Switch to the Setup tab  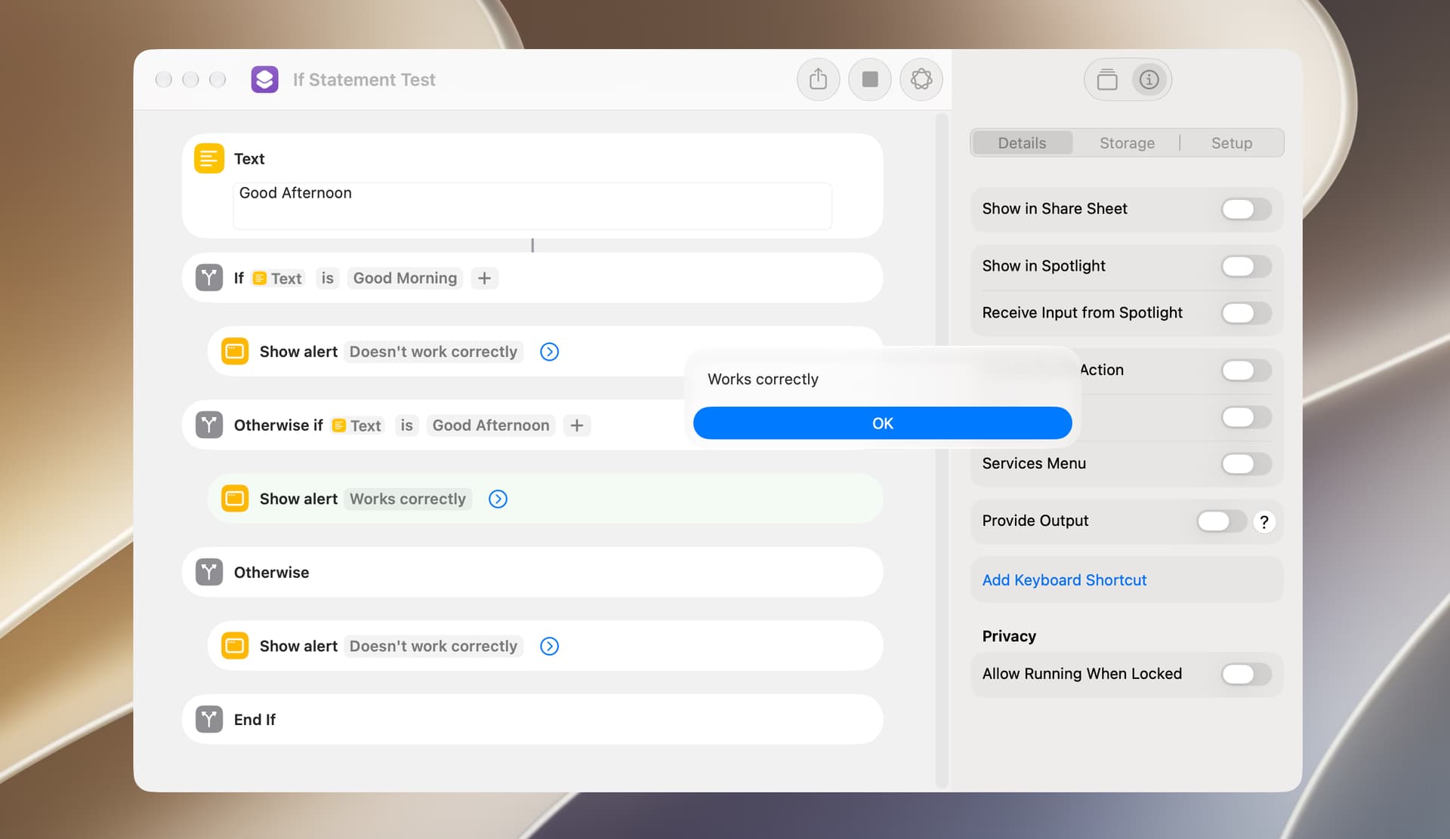coord(1232,143)
